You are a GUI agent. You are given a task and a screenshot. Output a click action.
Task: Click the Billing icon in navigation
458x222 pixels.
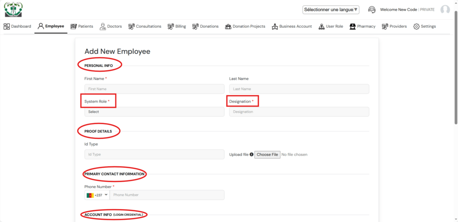[170, 26]
